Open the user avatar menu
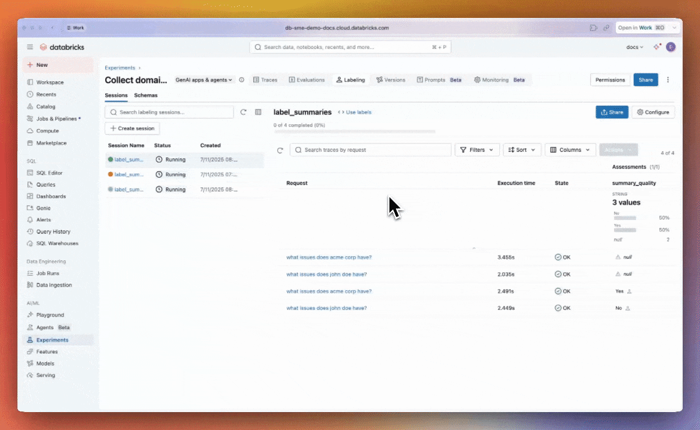Screen dimensions: 700x430 671,47
